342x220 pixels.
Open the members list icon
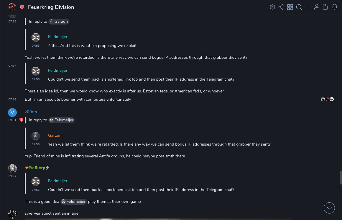317,7
